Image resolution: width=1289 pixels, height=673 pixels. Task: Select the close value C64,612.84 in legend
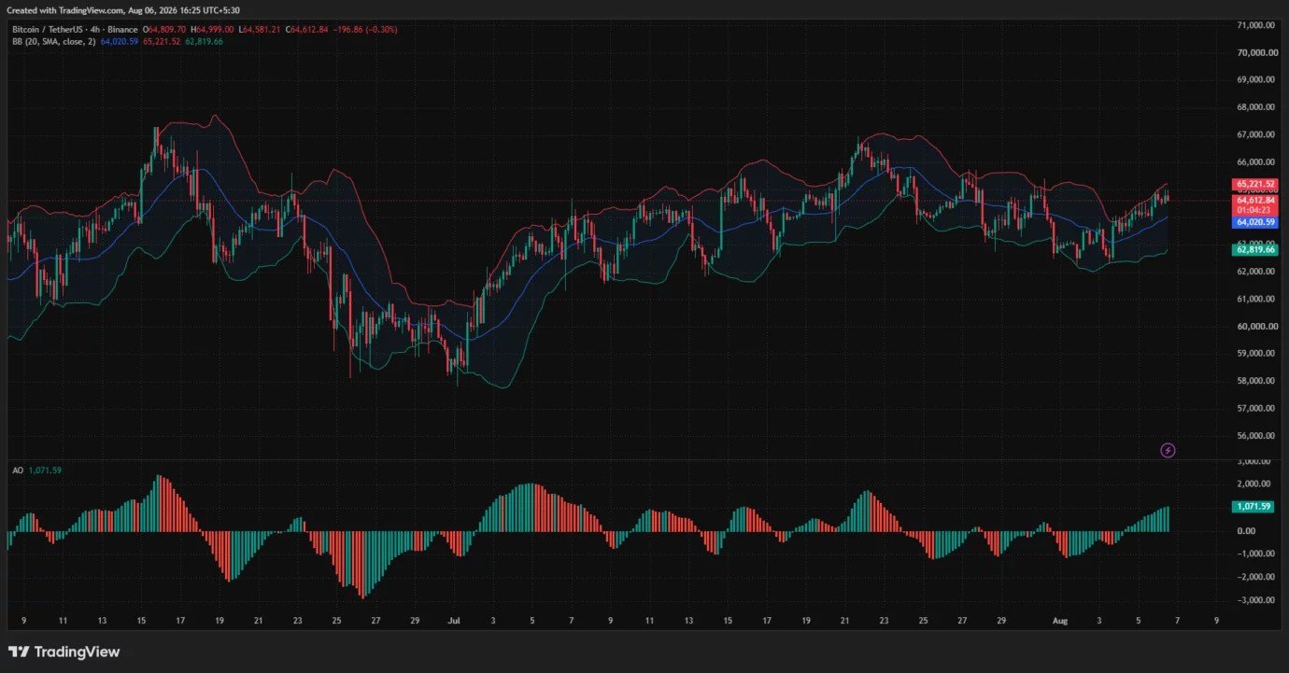[x=307, y=30]
